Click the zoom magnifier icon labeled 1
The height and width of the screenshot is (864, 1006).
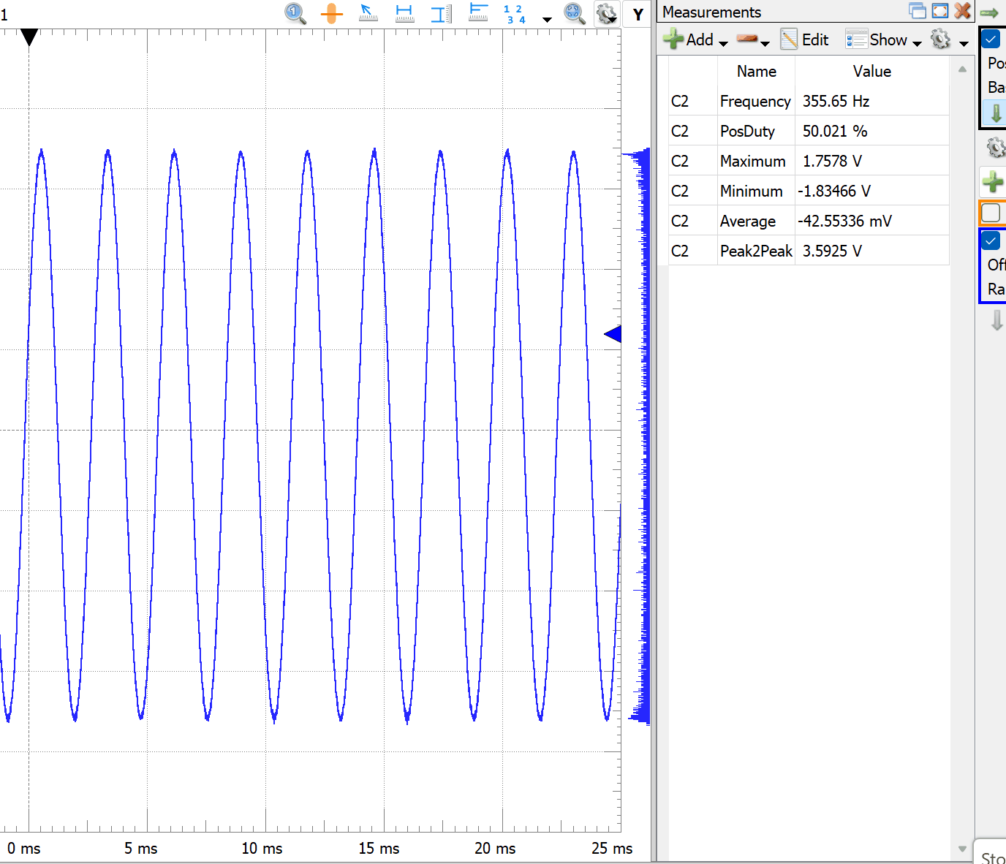click(x=295, y=13)
